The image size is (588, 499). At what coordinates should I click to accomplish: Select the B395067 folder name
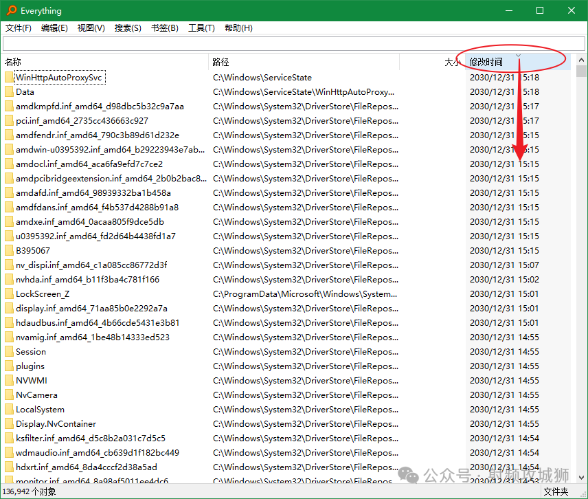click(x=32, y=251)
